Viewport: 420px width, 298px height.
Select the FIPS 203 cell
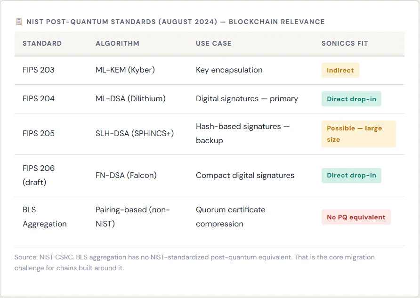click(39, 70)
